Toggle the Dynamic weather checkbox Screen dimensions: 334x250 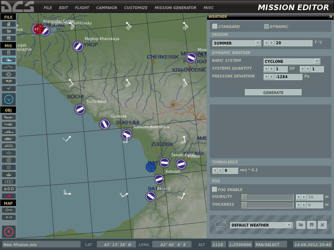pyautogui.click(x=266, y=26)
